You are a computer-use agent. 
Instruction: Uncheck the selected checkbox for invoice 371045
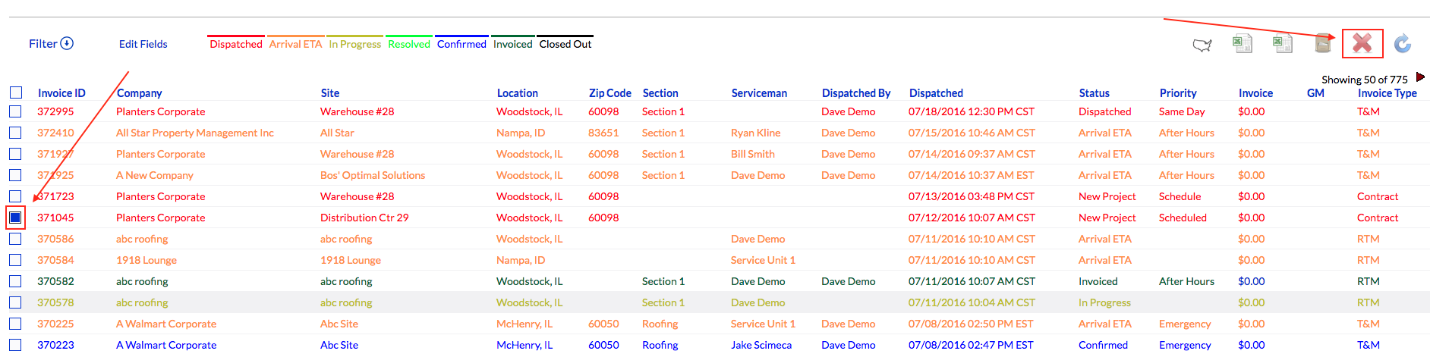point(15,218)
